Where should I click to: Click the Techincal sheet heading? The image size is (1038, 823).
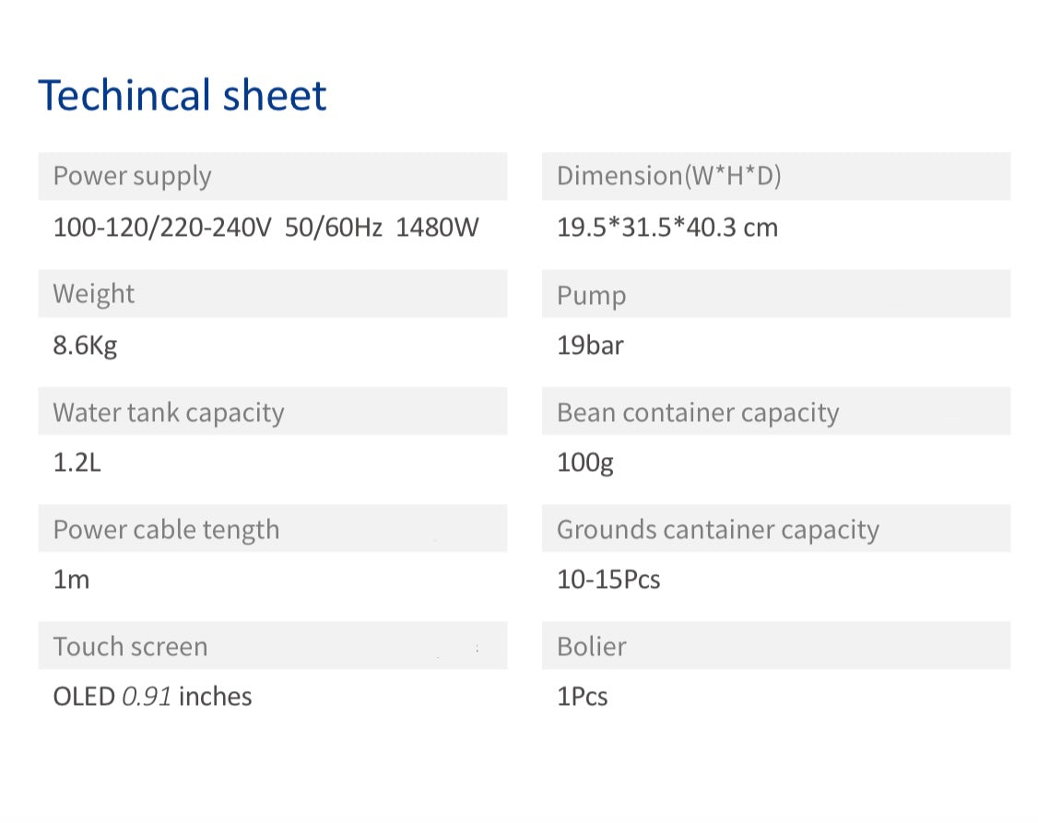182,95
